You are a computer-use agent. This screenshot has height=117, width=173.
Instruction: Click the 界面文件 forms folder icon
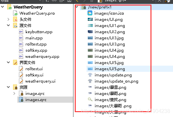(15, 62)
